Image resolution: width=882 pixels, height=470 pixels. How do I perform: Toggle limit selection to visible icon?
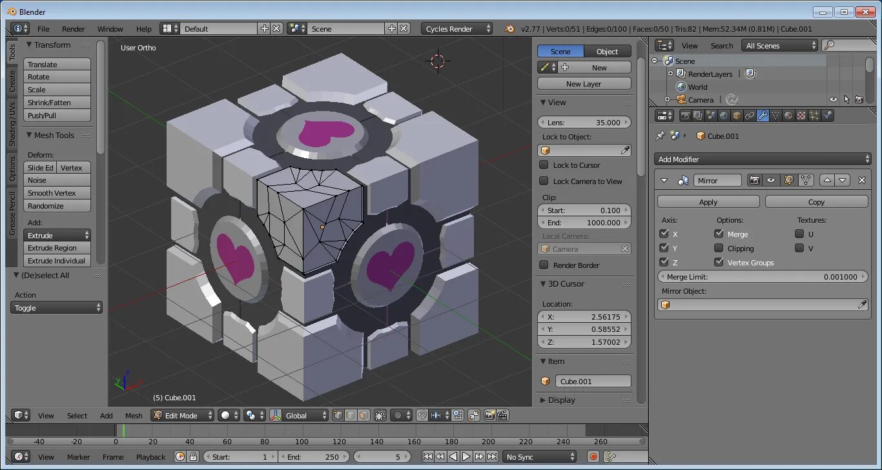380,415
